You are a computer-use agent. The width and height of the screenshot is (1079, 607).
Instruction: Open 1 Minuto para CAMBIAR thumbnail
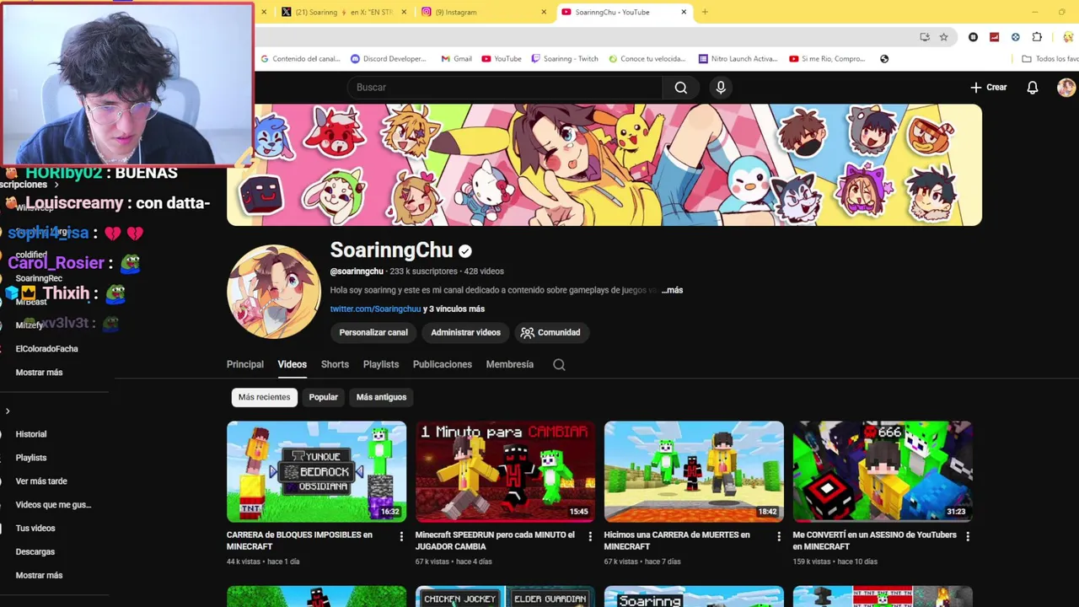pos(505,471)
